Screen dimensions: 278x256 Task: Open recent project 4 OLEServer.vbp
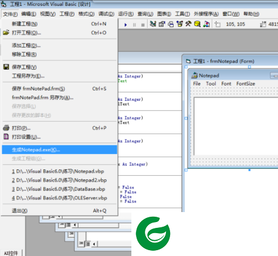tap(59, 198)
